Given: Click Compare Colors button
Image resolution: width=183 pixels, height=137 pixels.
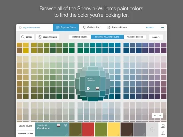Looking at the screenshot, I should pyautogui.click(x=26, y=133).
